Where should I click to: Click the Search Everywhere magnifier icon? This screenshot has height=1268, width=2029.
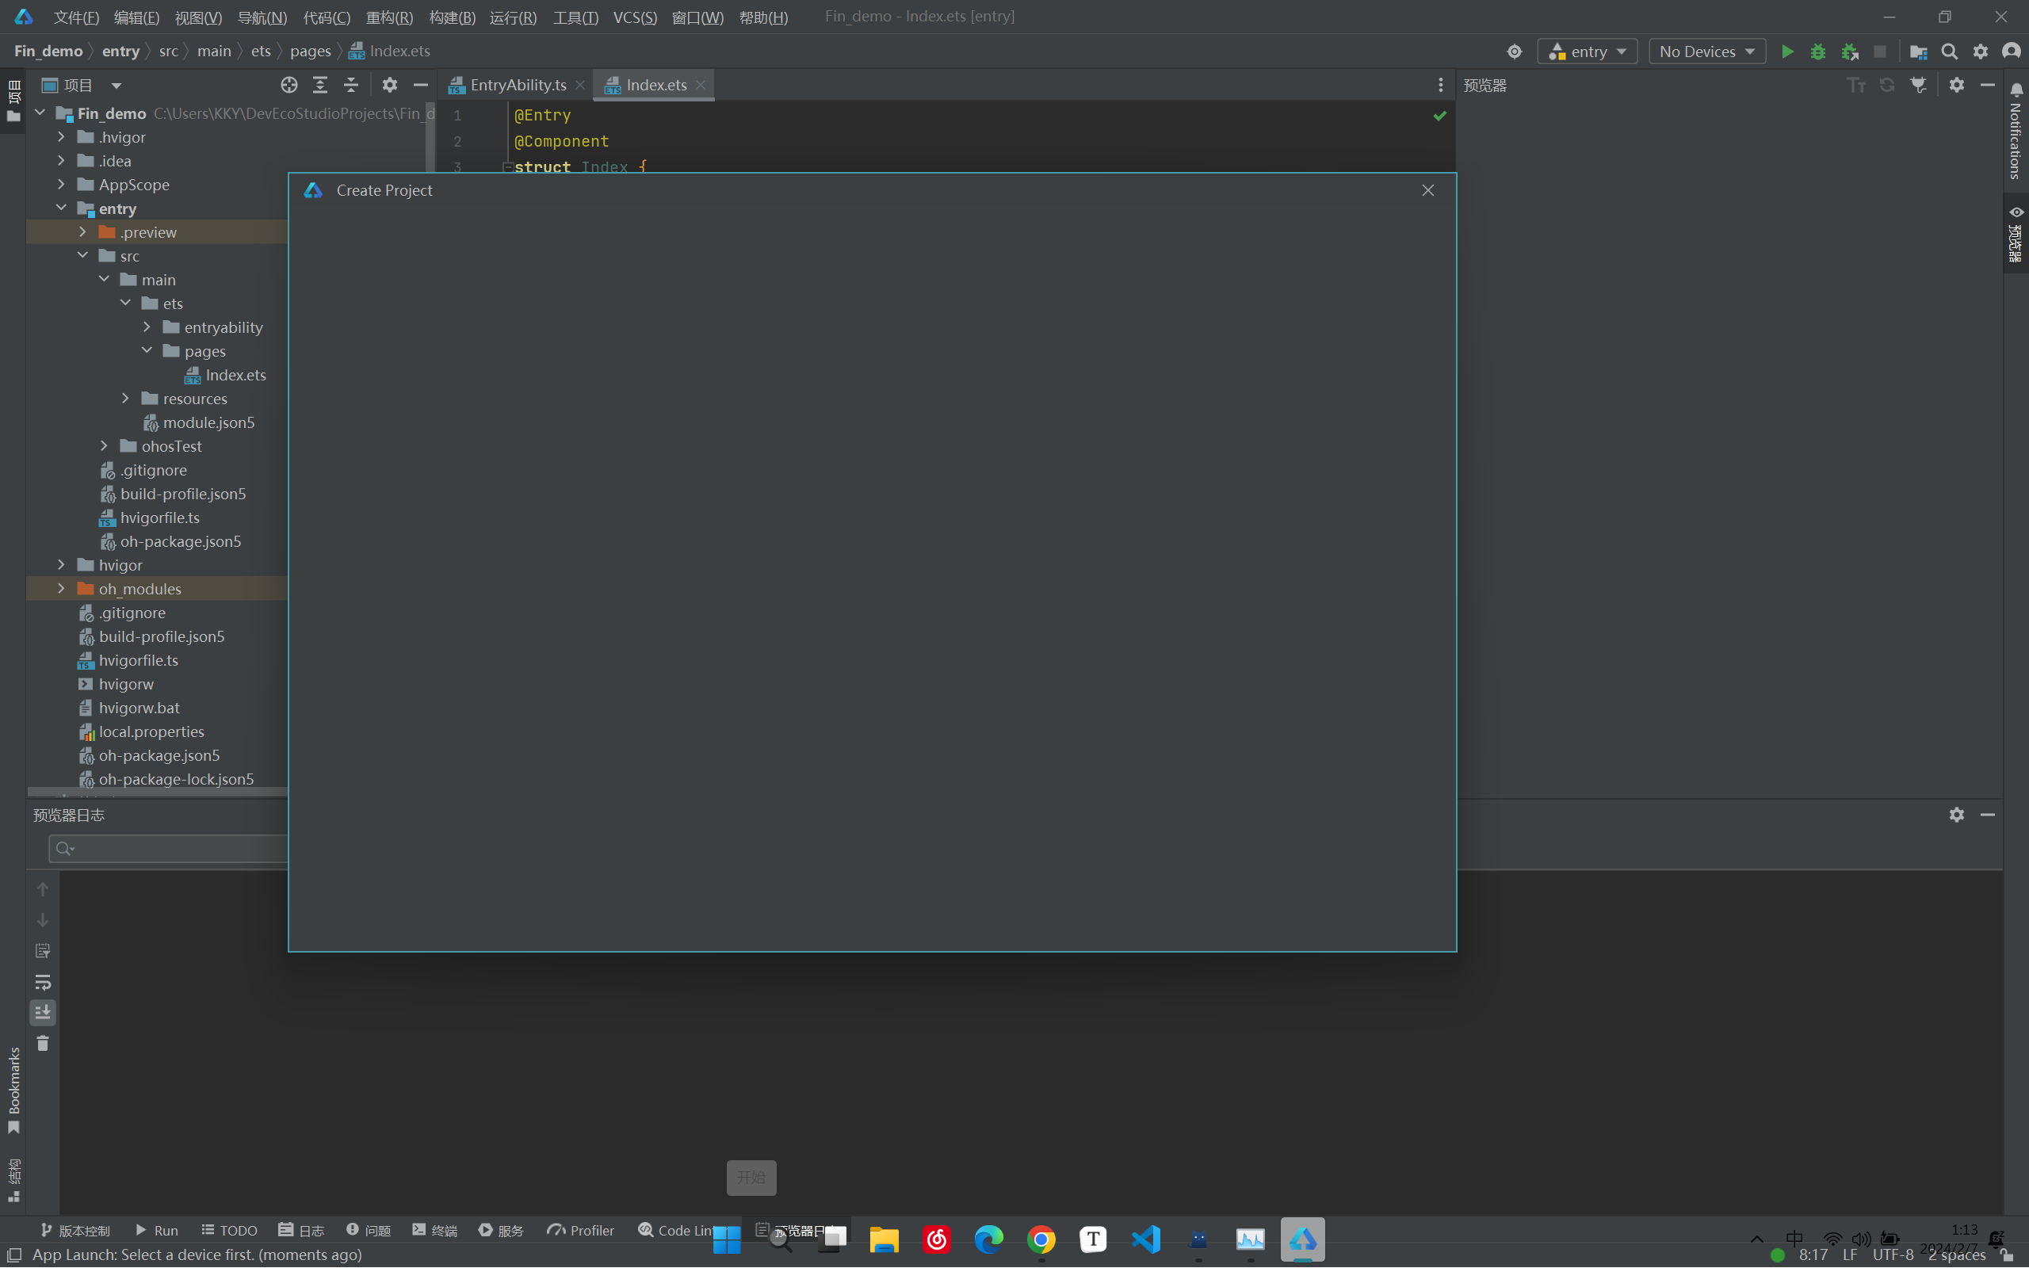coord(1950,52)
